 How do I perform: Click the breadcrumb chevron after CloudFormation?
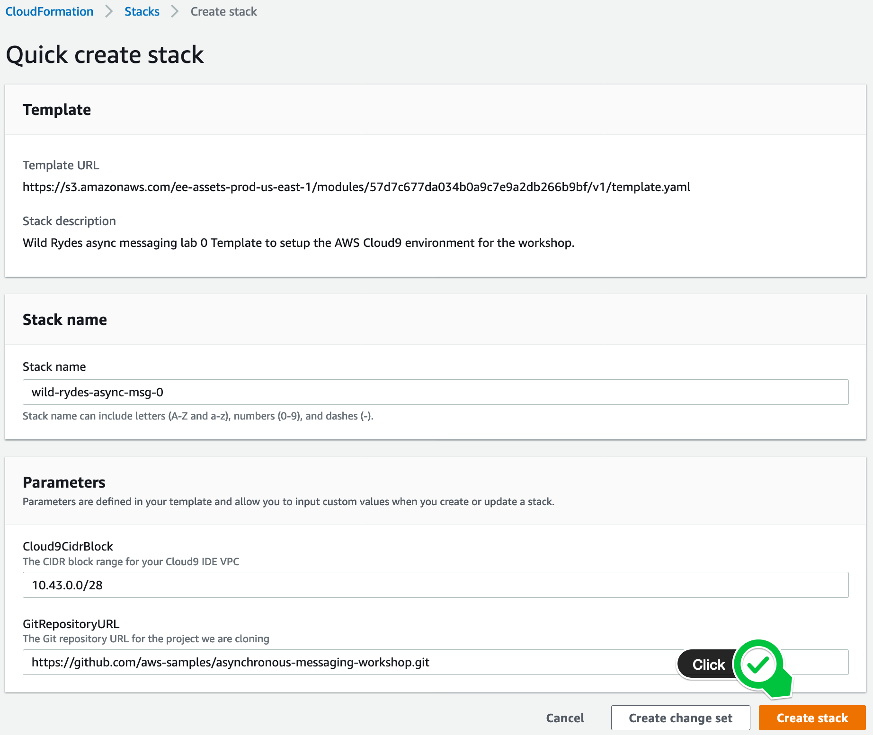pos(109,11)
